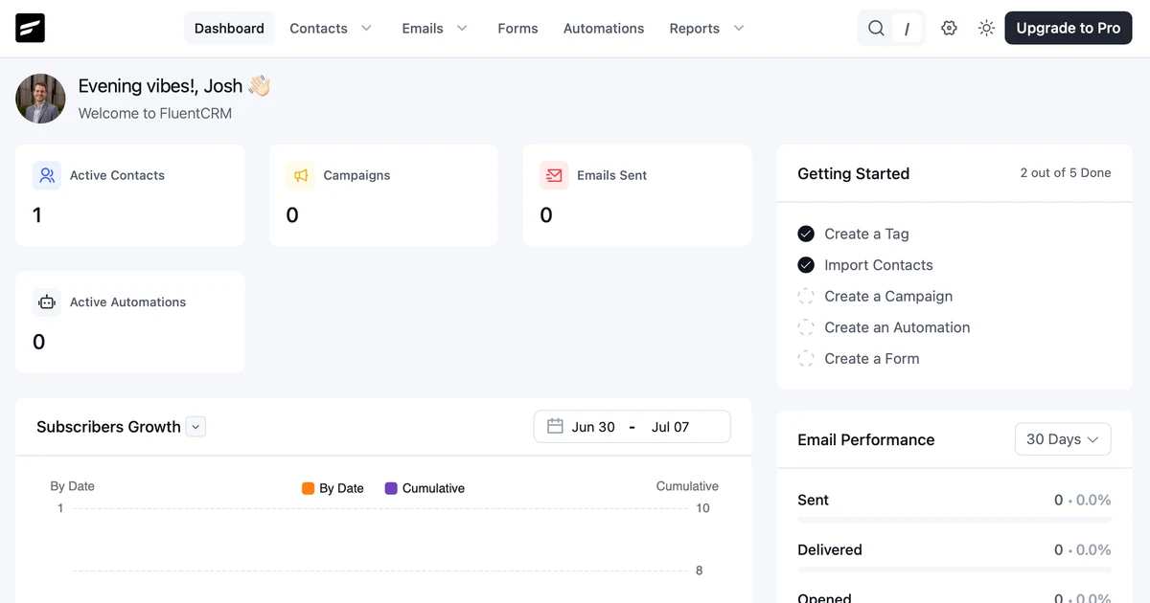The height and width of the screenshot is (603, 1150).
Task: Click the Sent row label
Action: point(813,500)
